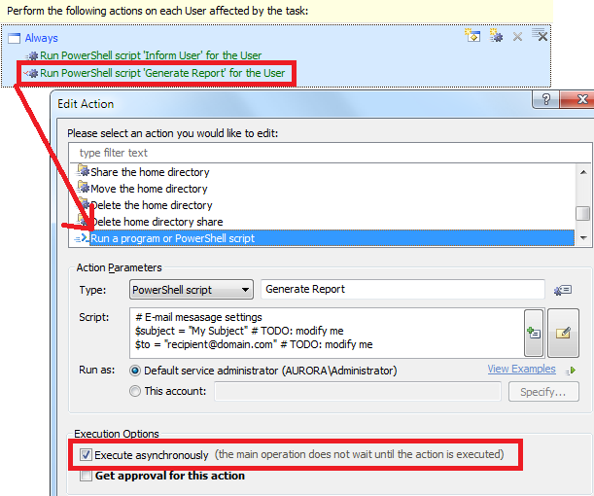Viewport: 594px width, 496px height.
Task: Click the action list scrollbar down arrow
Action: click(583, 236)
